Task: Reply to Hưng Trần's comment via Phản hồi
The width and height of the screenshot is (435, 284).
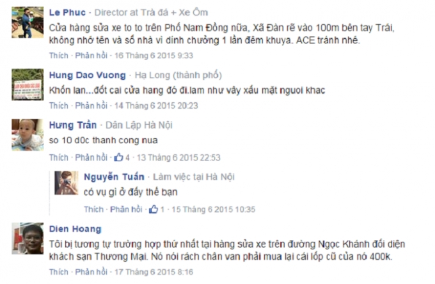Action: tap(91, 157)
